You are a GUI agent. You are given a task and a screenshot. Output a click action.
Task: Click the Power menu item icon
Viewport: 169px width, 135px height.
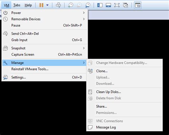(x=5, y=13)
